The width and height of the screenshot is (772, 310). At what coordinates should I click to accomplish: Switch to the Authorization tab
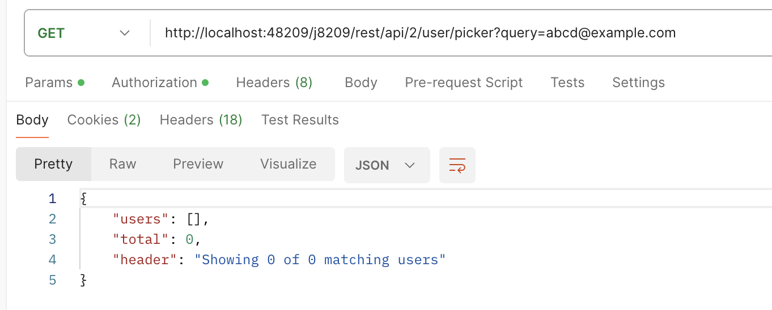tap(160, 83)
